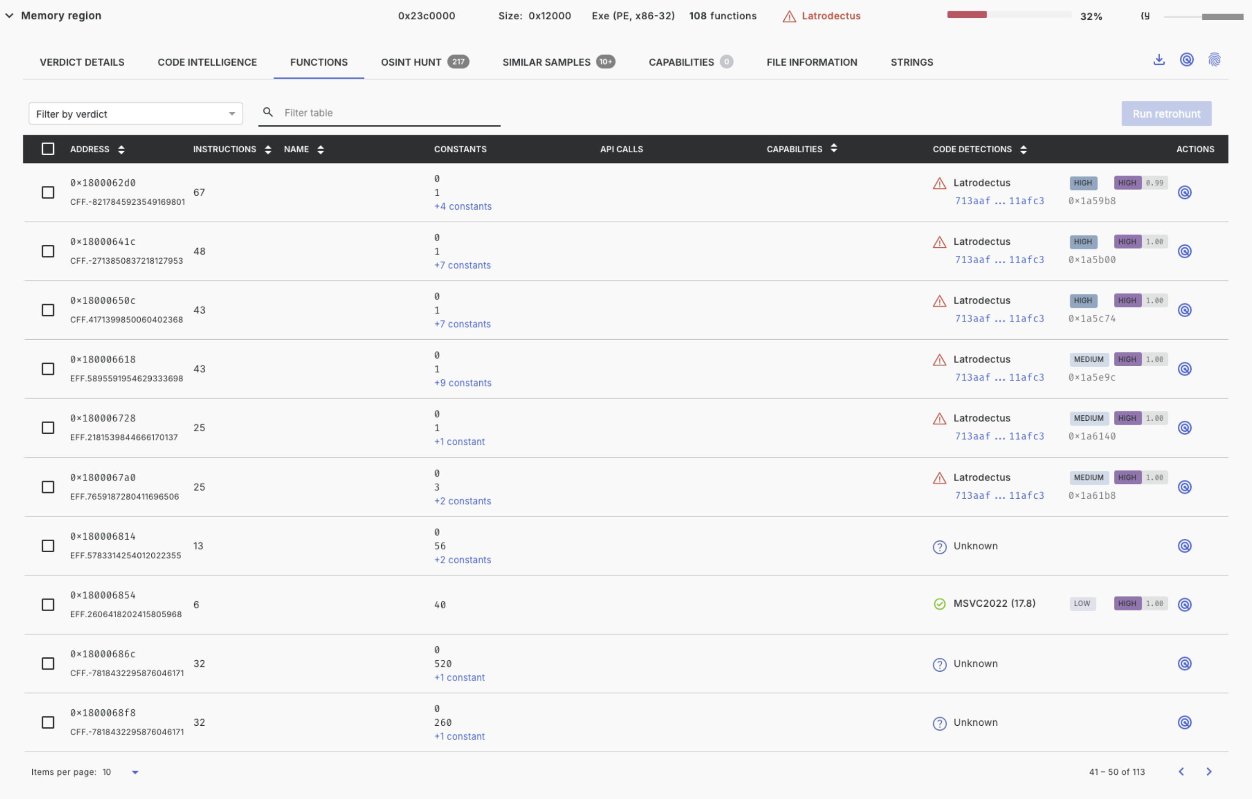Sort the table by Code Detections
This screenshot has width=1252, height=799.
click(x=1023, y=150)
